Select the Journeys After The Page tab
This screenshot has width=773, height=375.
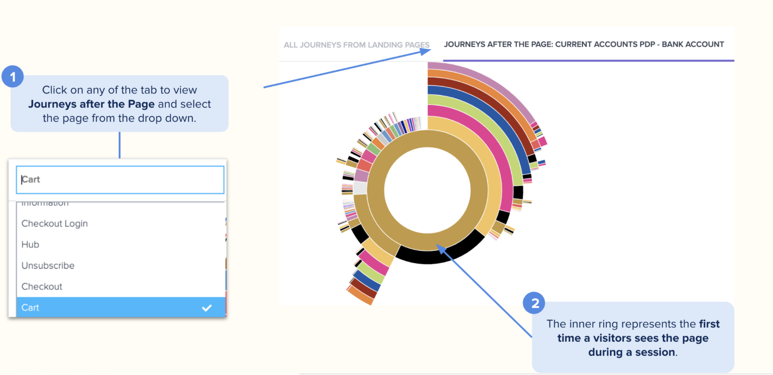584,44
